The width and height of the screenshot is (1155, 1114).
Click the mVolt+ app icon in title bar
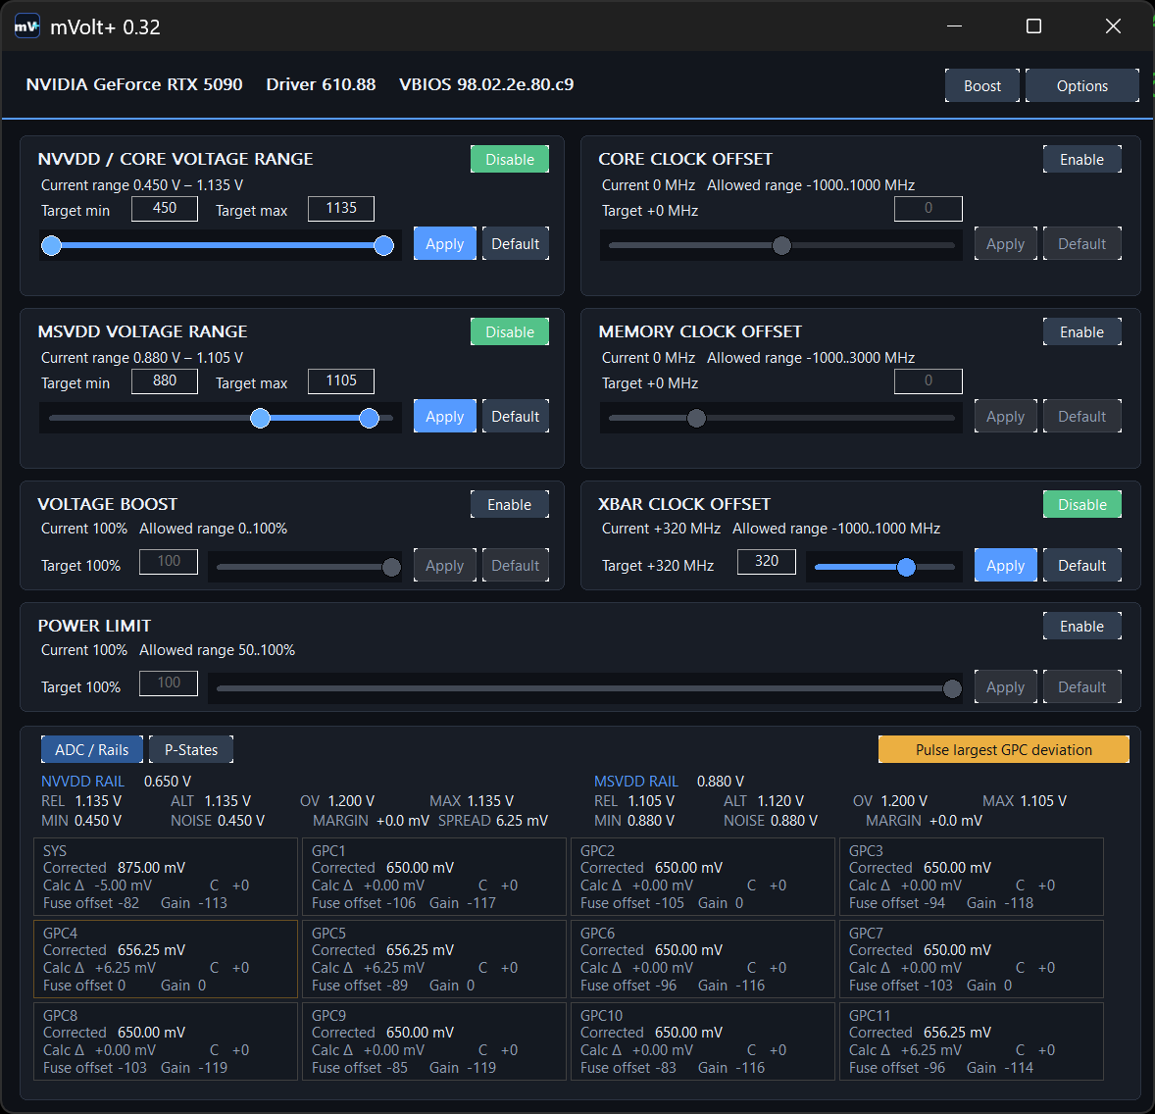pos(27,27)
